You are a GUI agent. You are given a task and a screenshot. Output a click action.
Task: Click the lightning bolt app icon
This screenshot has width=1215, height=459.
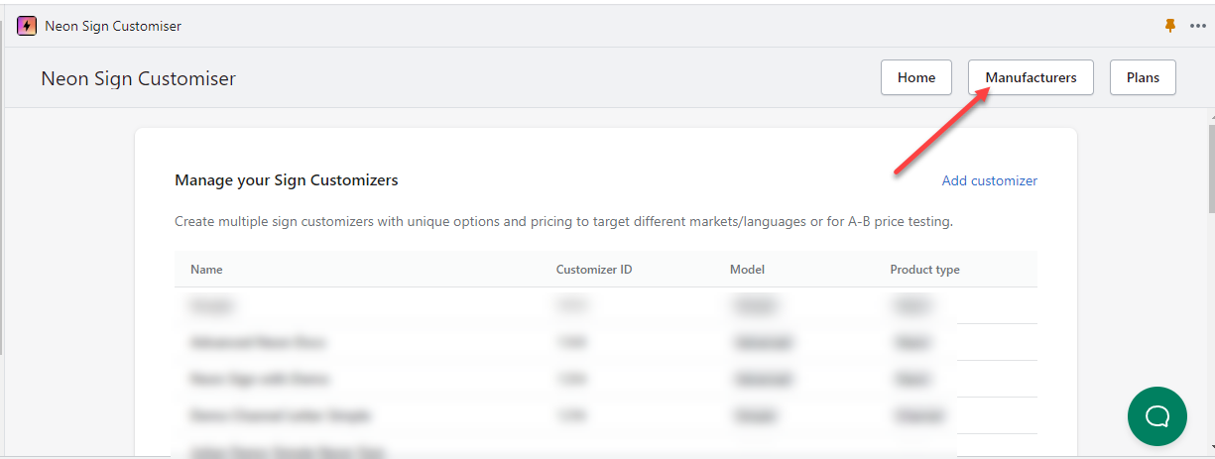click(27, 26)
